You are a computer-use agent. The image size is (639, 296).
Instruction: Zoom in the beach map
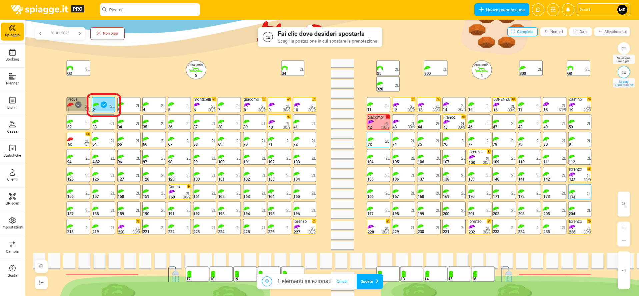[623, 228]
